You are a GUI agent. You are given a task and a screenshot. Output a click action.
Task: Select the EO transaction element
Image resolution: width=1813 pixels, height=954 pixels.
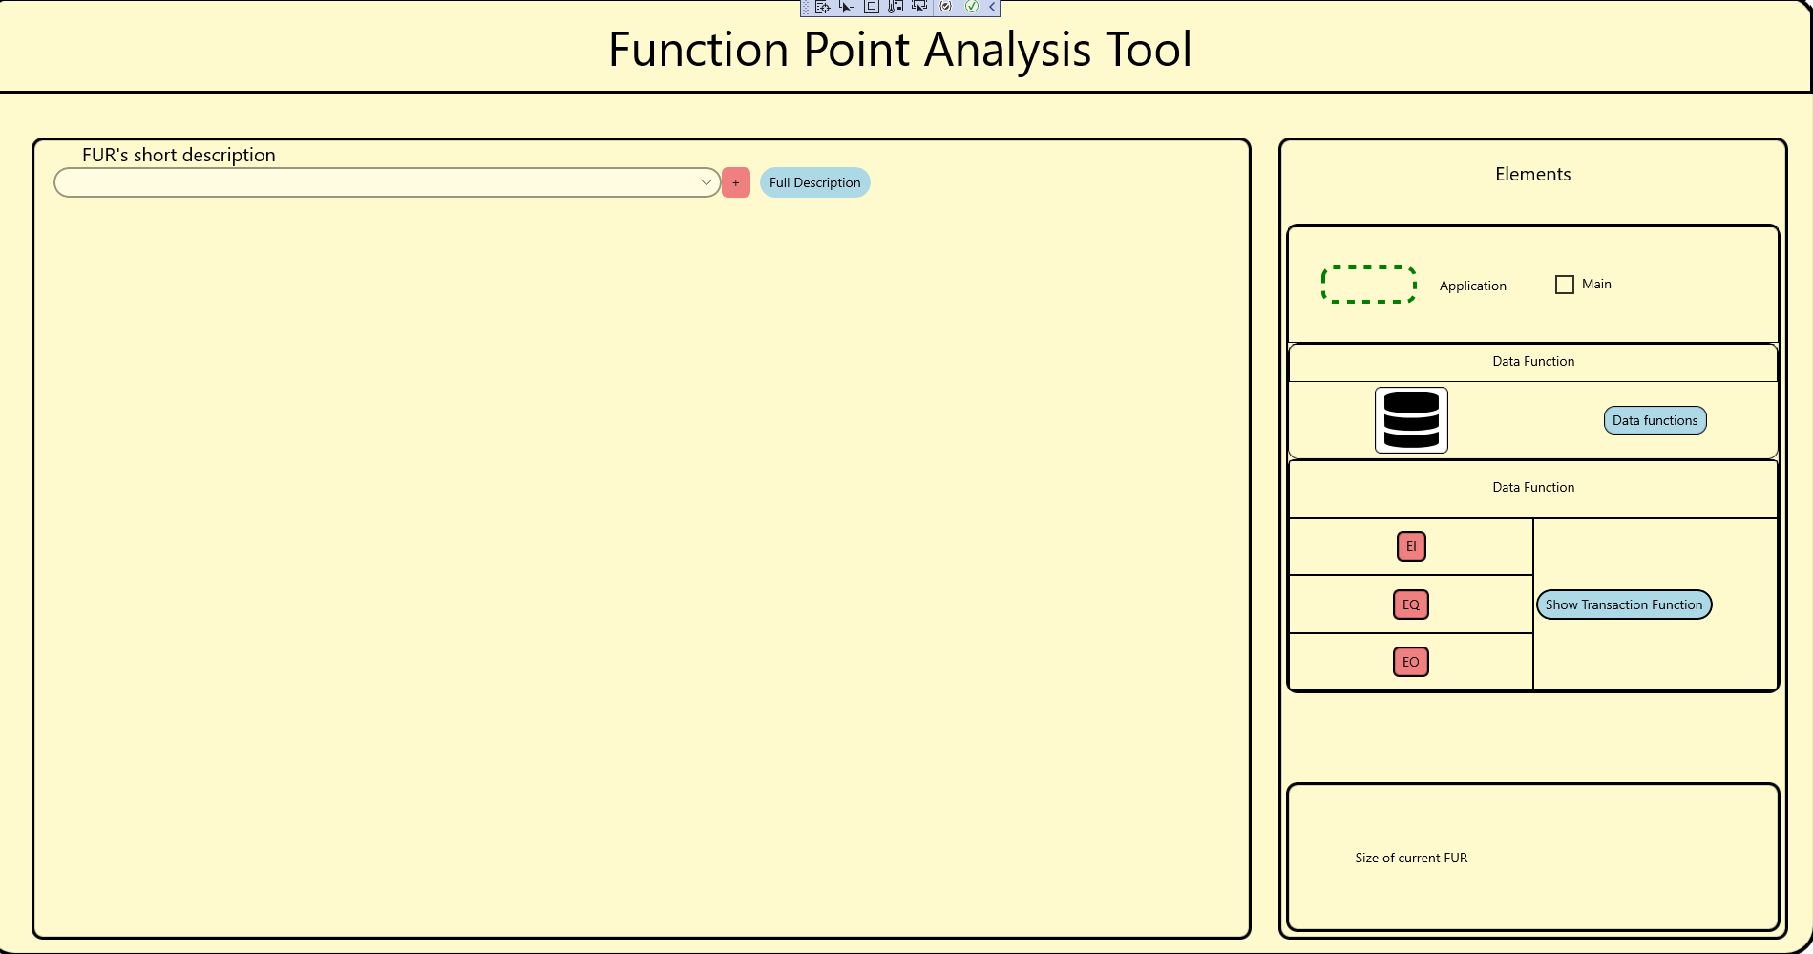tap(1411, 662)
